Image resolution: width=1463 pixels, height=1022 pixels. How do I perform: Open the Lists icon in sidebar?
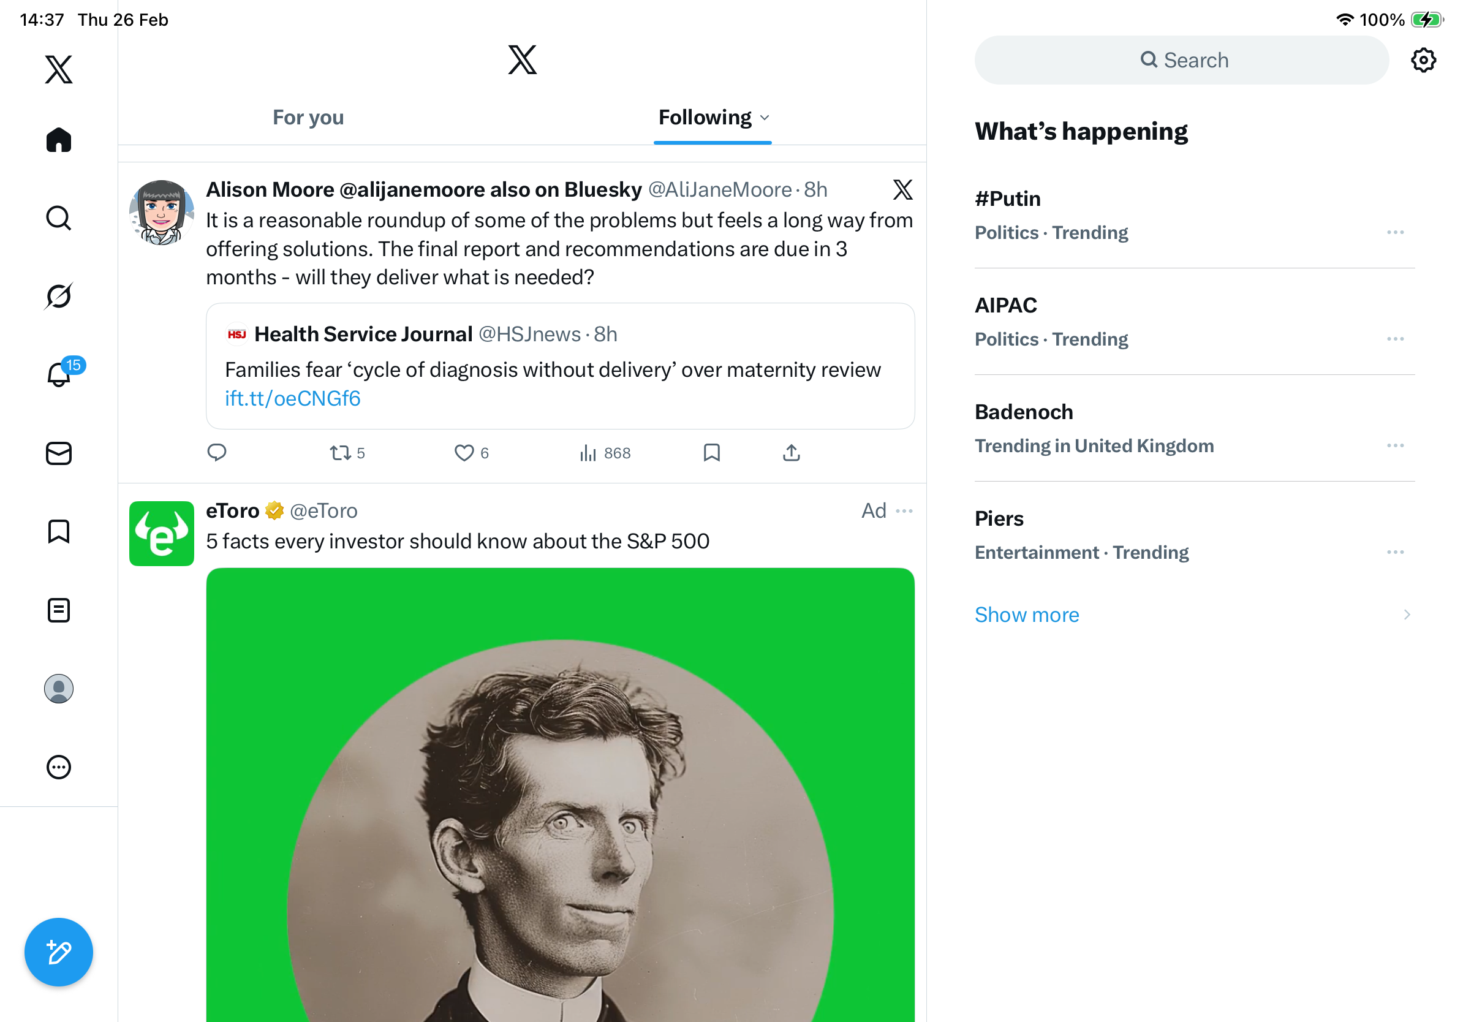[x=59, y=610]
